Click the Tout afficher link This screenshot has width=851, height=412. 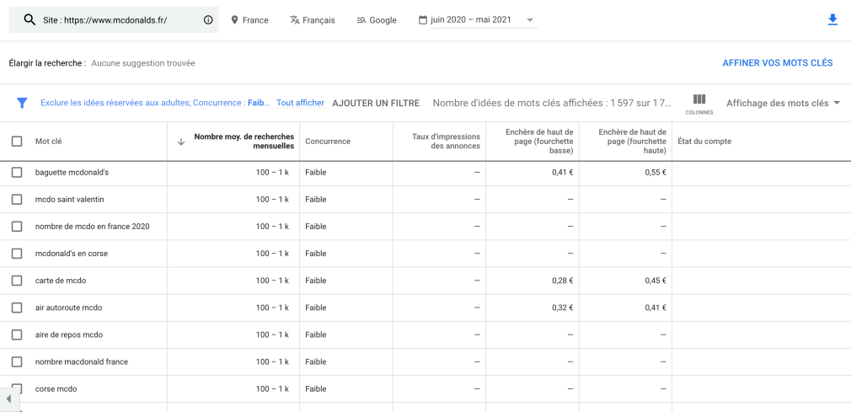[x=300, y=103]
